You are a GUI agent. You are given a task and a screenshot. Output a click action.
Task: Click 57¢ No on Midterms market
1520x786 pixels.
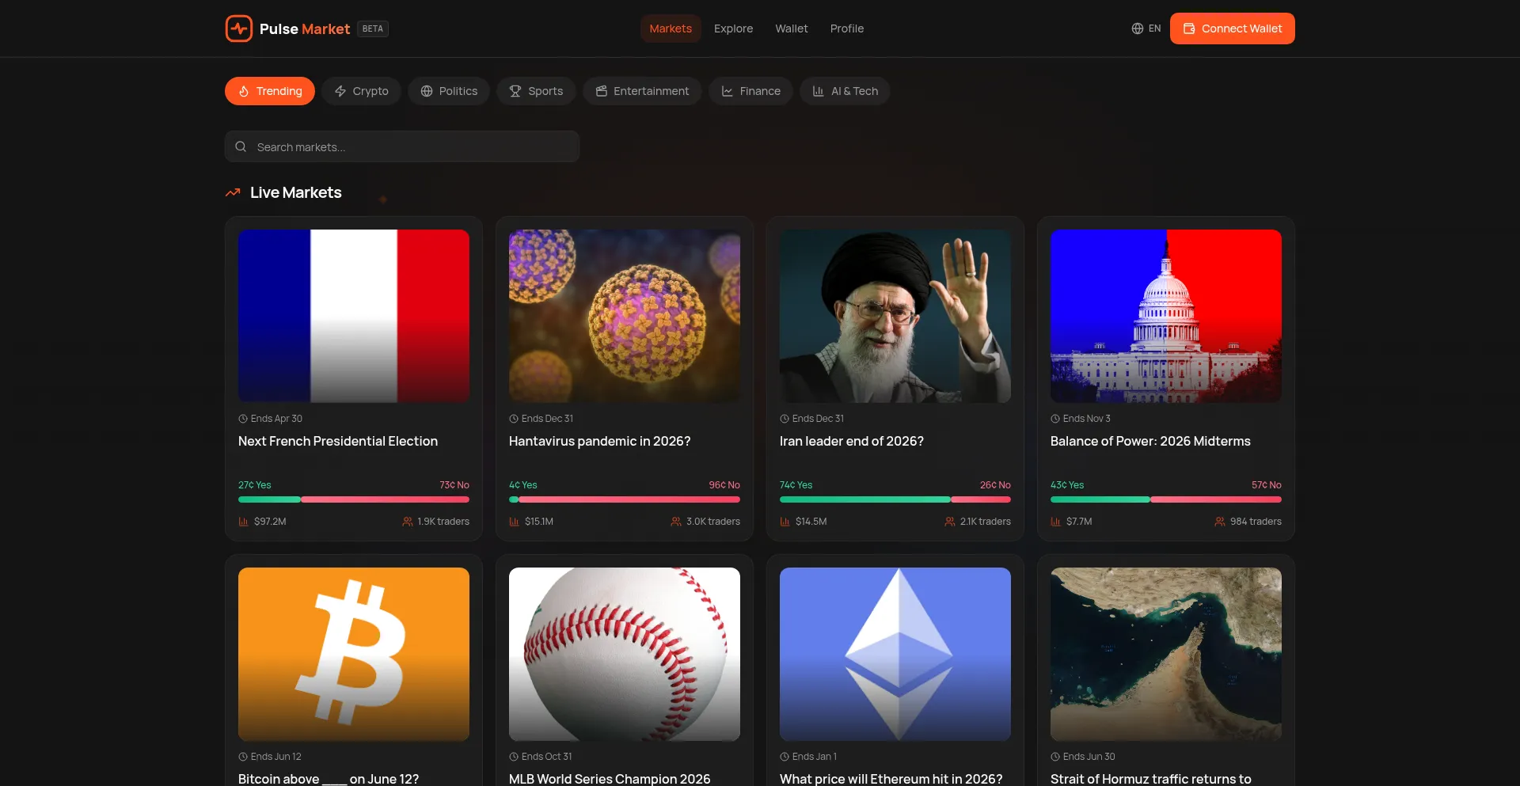point(1267,485)
